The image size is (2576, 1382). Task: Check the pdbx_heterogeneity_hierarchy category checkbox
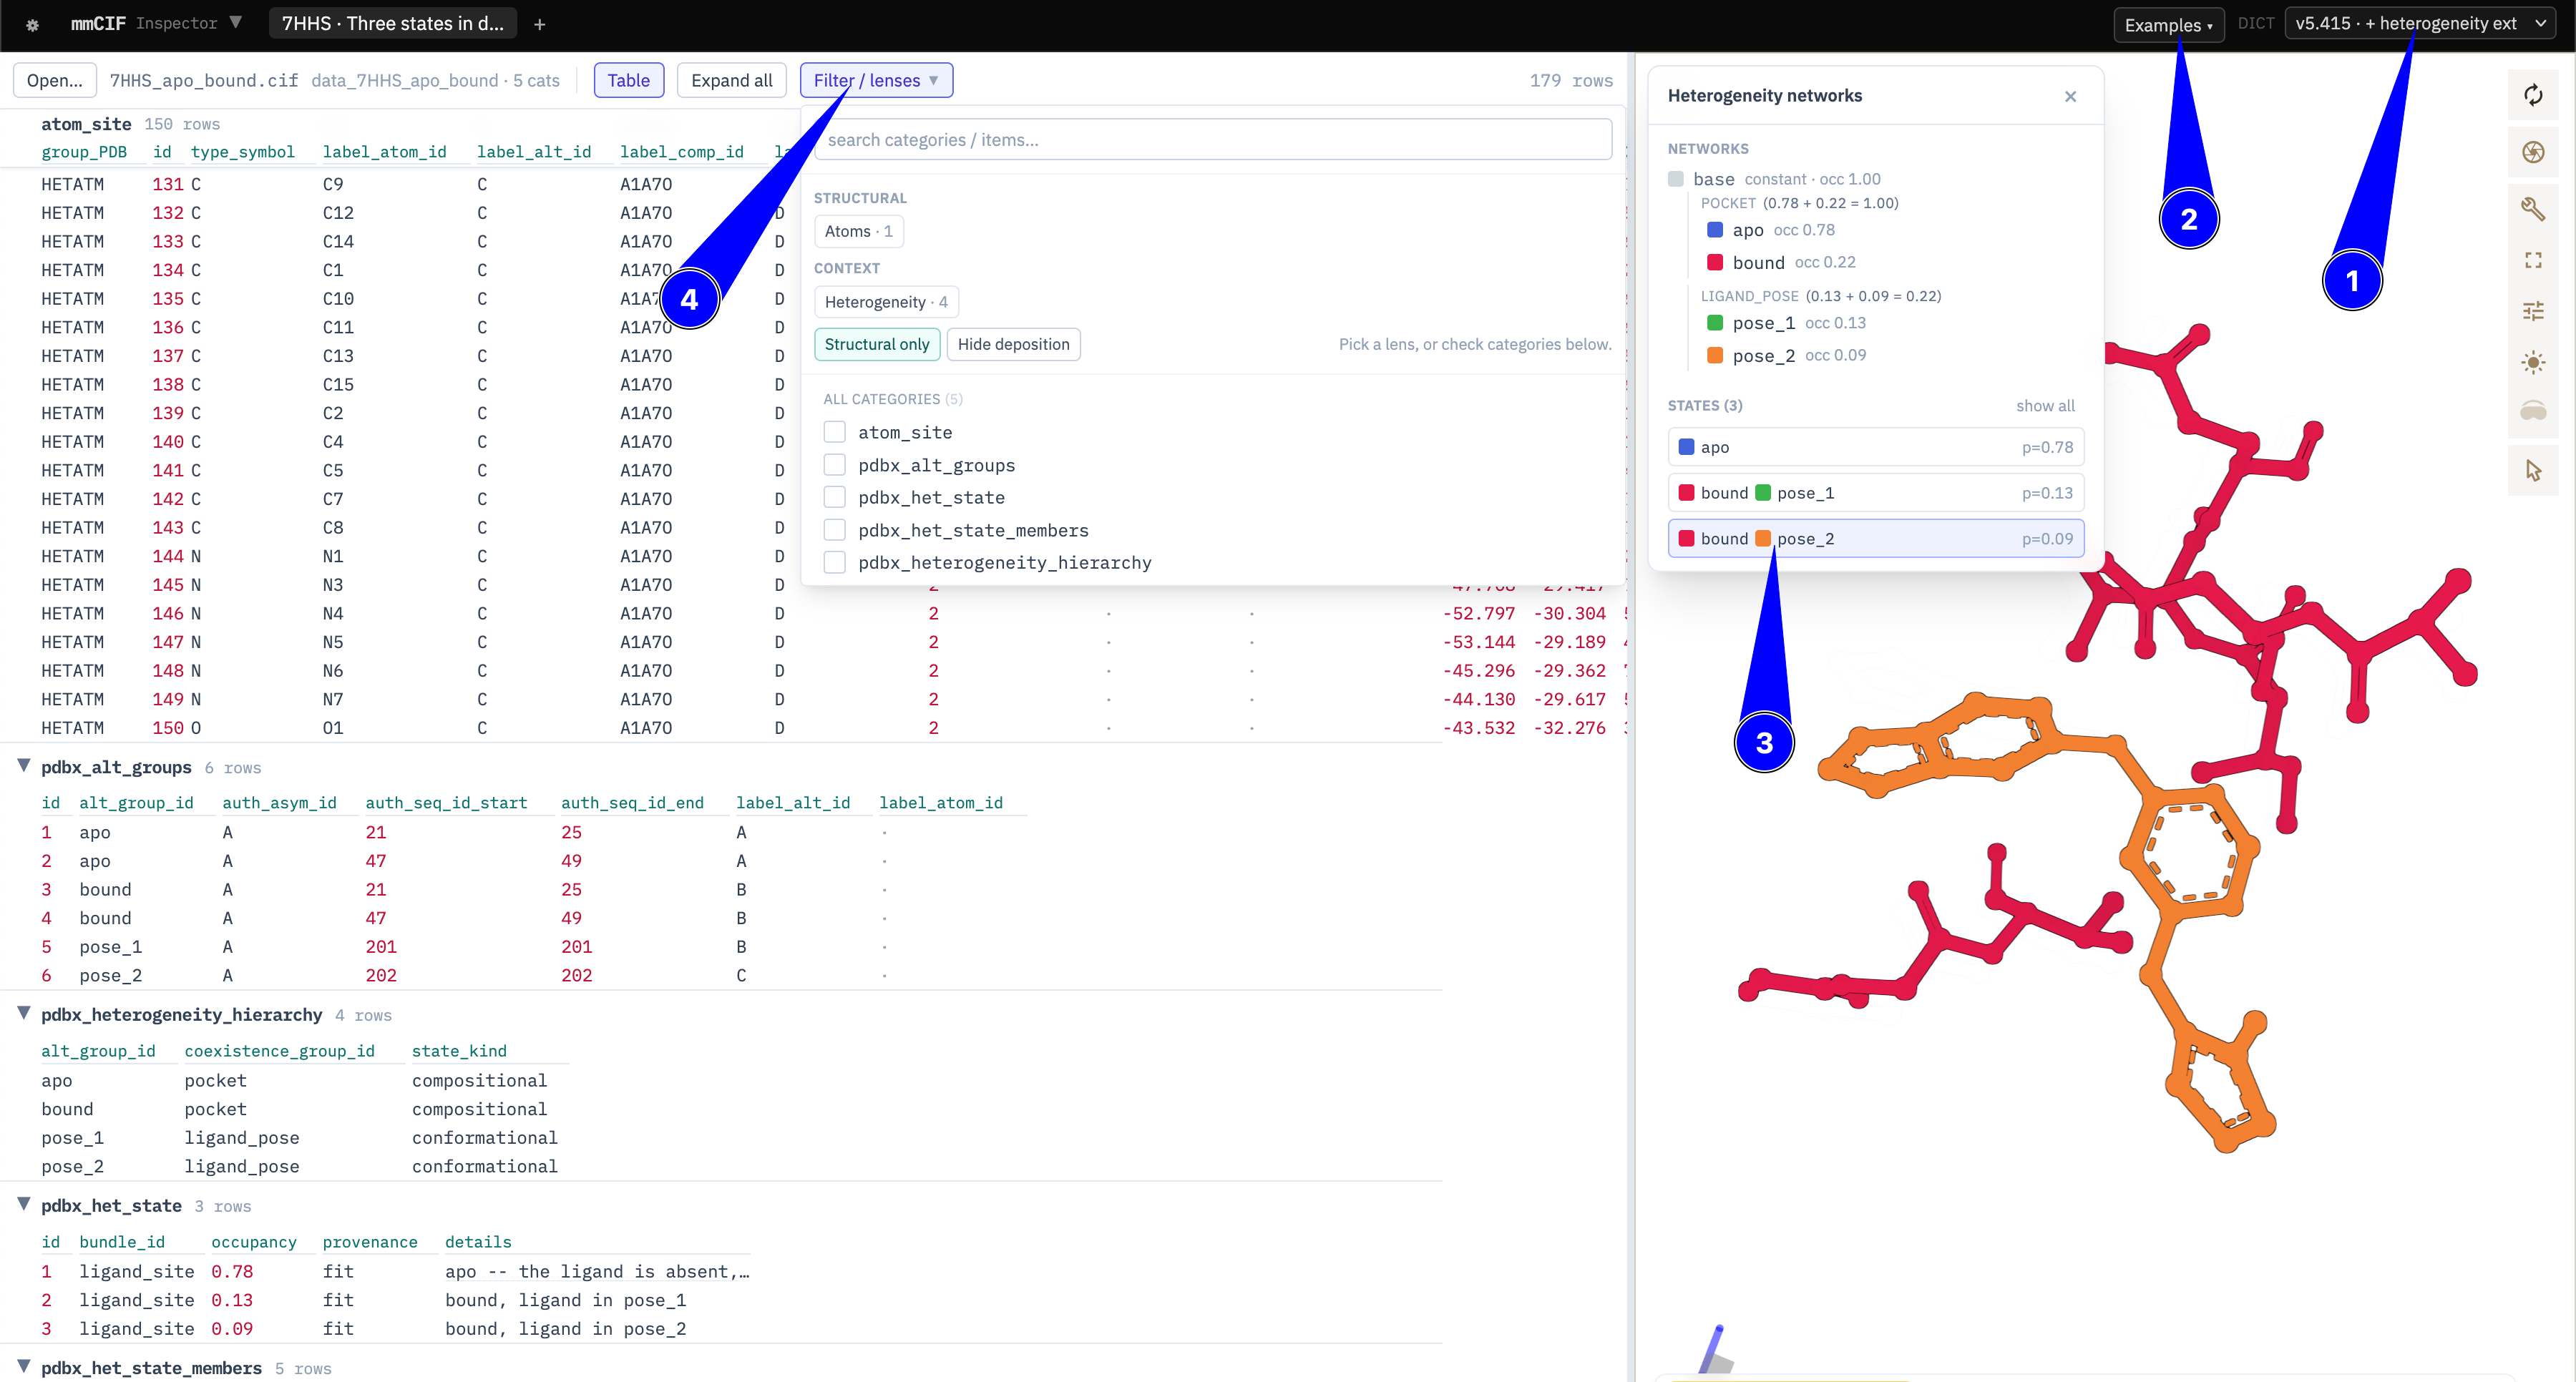click(x=834, y=562)
